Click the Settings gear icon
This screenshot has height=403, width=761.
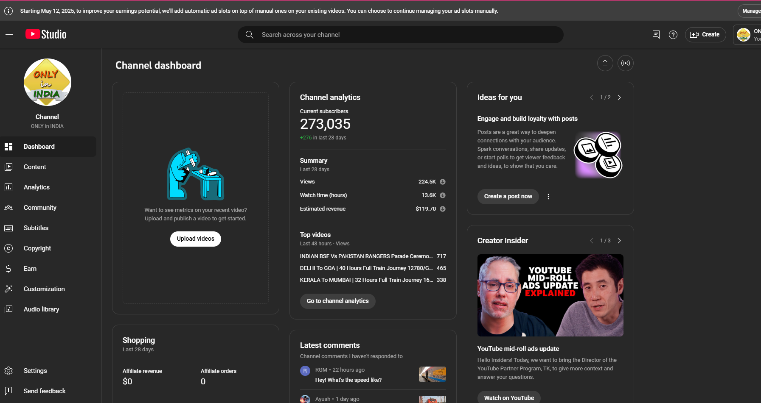pyautogui.click(x=8, y=371)
